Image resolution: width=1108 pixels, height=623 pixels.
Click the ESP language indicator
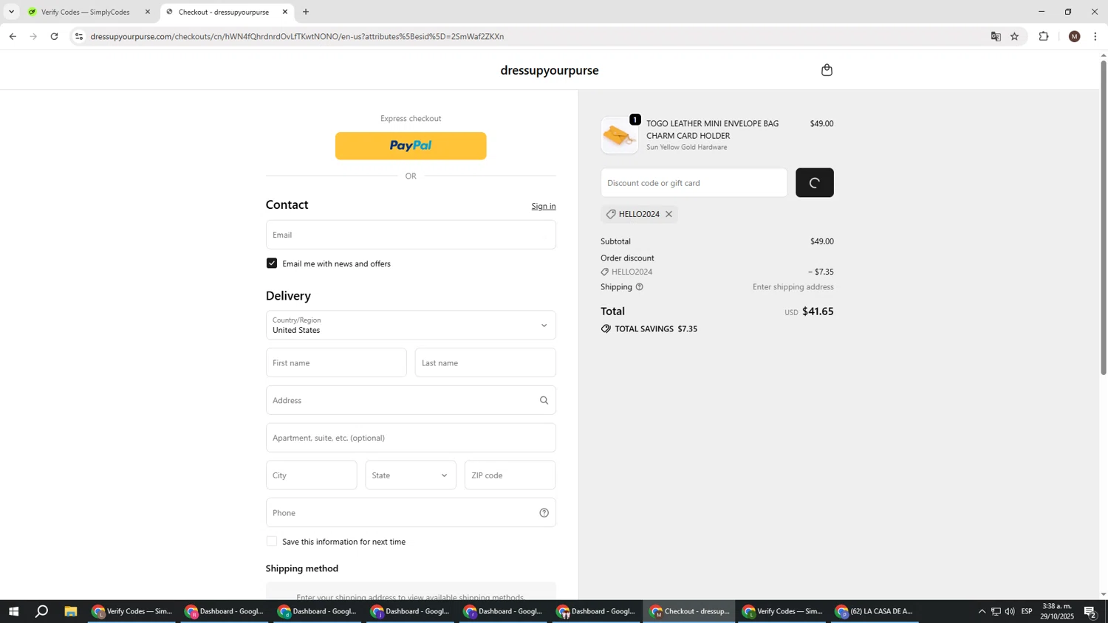[x=1027, y=611]
